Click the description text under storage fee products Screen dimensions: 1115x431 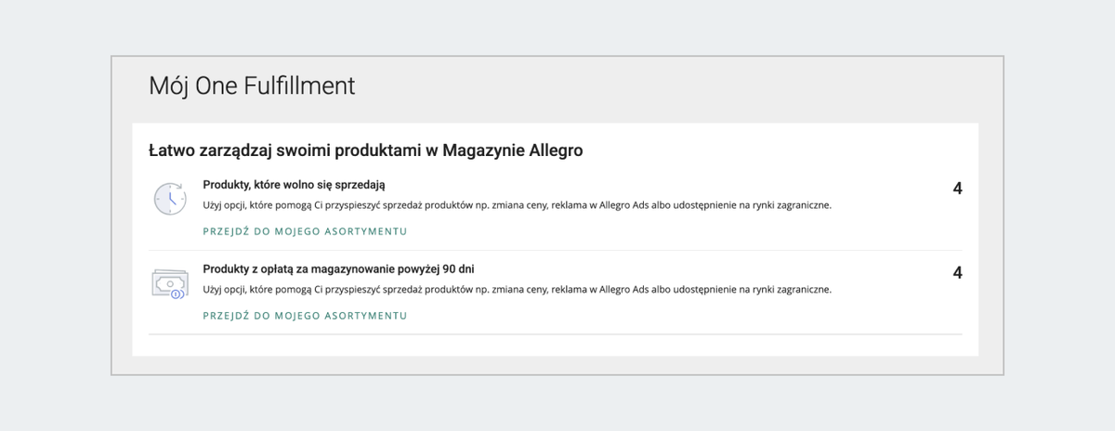[x=517, y=290]
